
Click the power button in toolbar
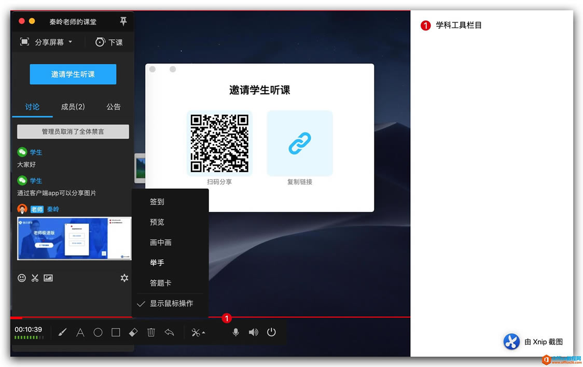pyautogui.click(x=271, y=332)
